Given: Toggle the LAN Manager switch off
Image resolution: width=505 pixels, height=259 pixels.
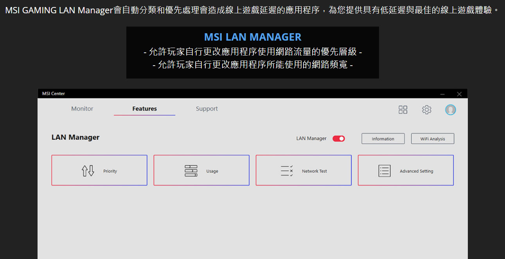Looking at the screenshot, I should click(339, 139).
